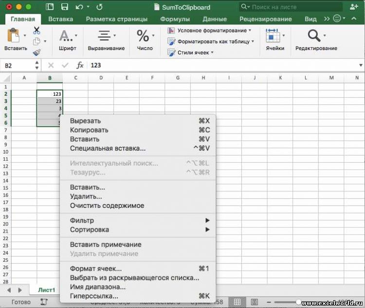Switch to the Формулы tab
This screenshot has height=308, width=365.
(x=175, y=19)
